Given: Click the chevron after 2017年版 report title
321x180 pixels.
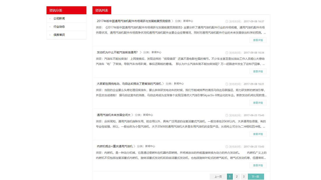Looking at the screenshot, I should pos(172,21).
